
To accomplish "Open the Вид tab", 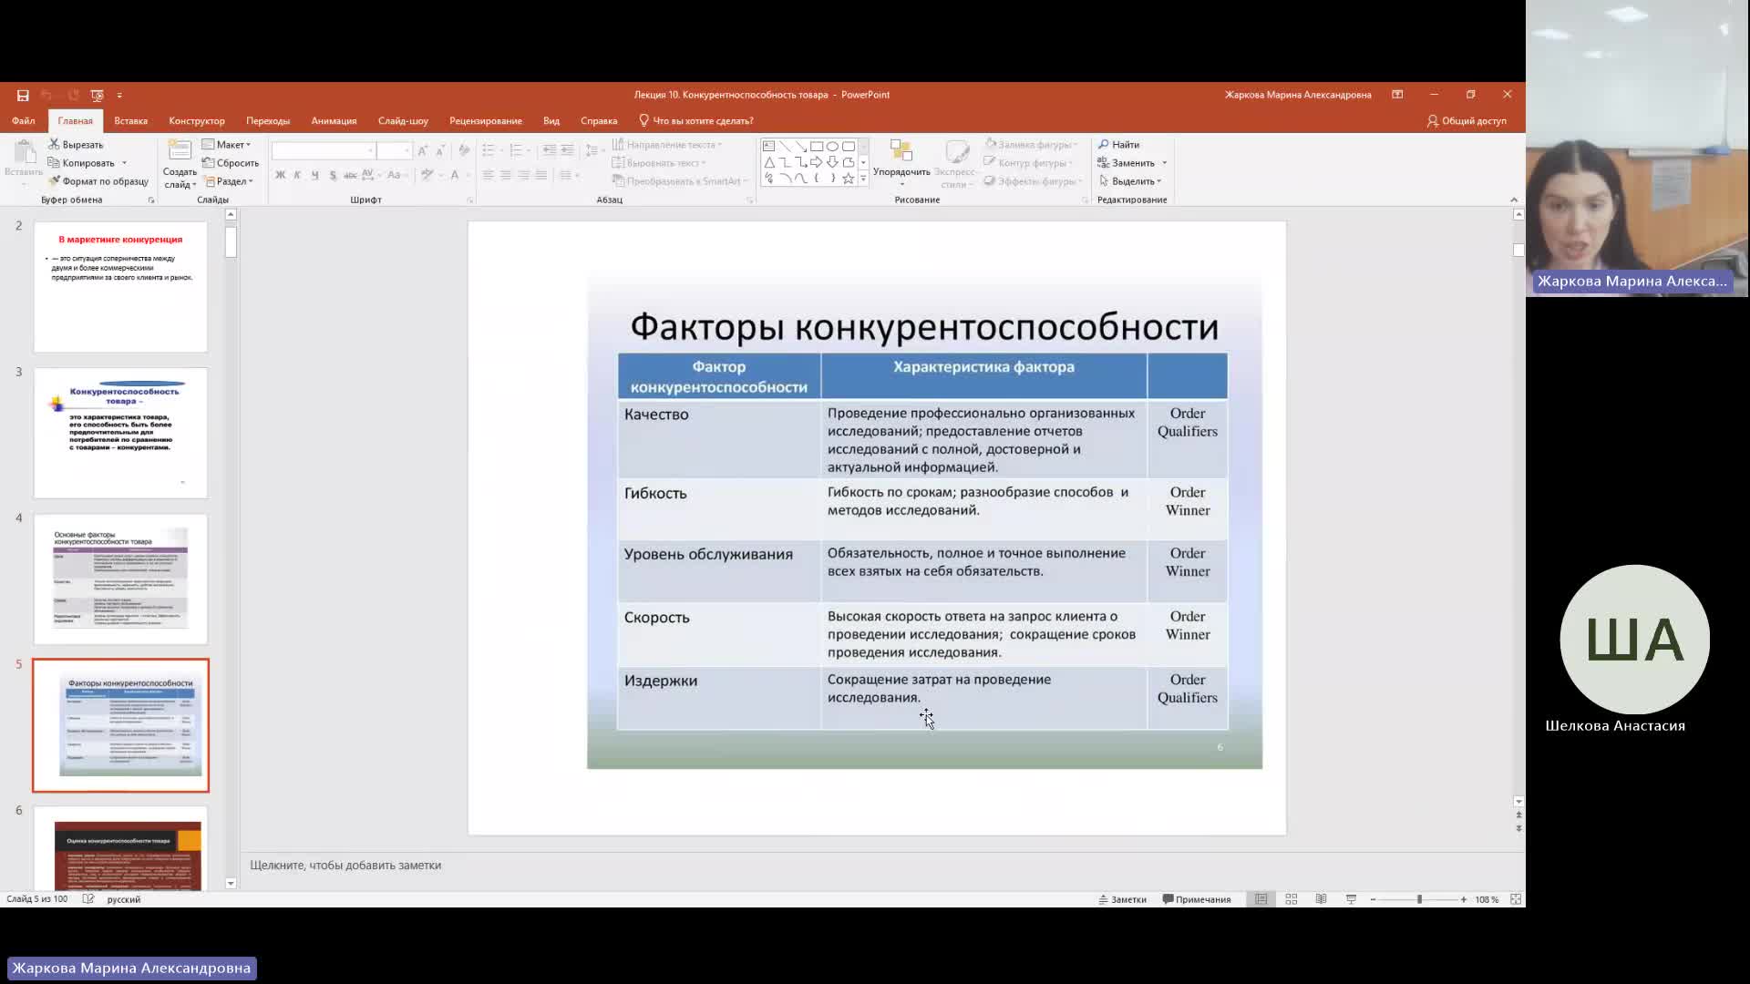I will (x=551, y=120).
